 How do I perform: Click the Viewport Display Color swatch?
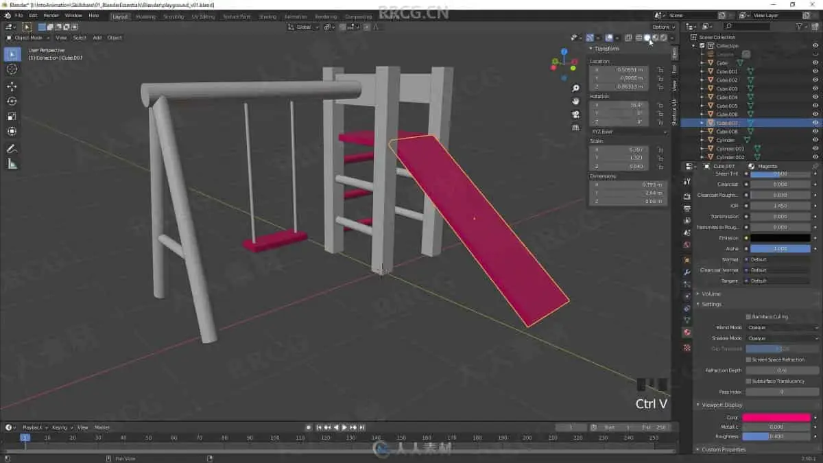point(776,417)
